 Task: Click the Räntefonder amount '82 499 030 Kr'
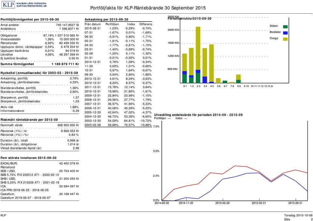point(69,43)
